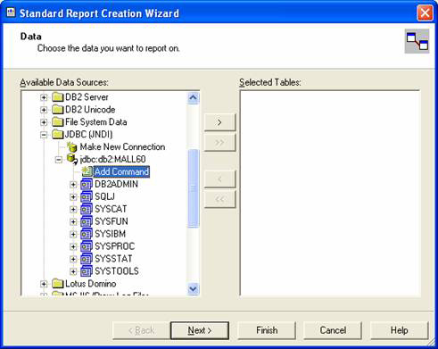Viewport: 438px width, 349px height.
Task: Expand the SYSTOOLS schema
Action: (73, 271)
